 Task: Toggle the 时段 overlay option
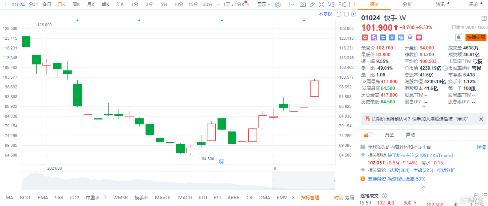[338, 198]
